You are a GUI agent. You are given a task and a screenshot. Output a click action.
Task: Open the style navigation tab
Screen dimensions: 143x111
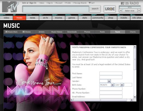tap(85, 18)
